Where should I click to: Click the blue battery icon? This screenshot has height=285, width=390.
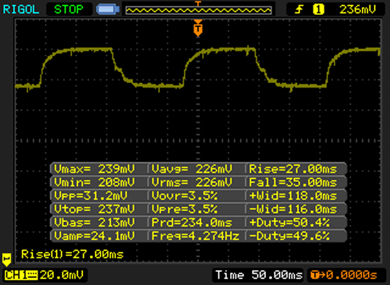point(108,10)
